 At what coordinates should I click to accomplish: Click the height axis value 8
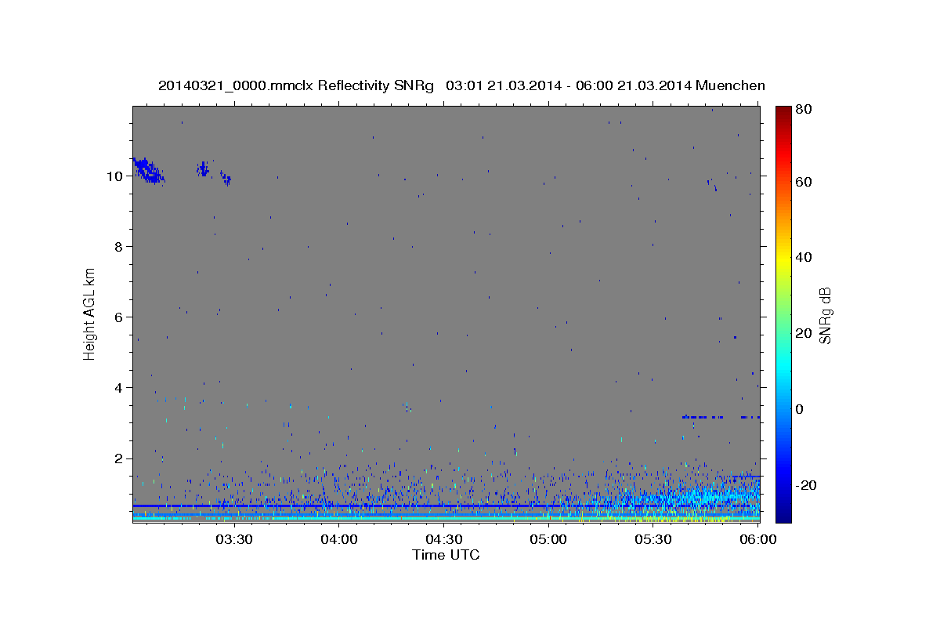click(118, 247)
